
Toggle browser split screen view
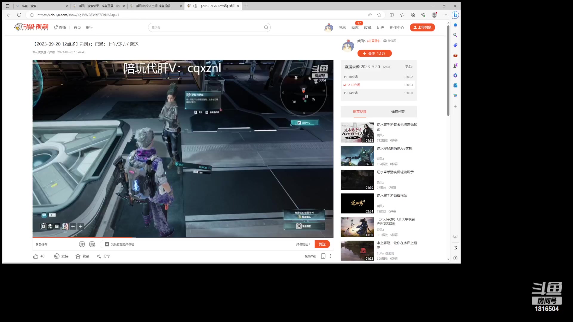tap(392, 15)
